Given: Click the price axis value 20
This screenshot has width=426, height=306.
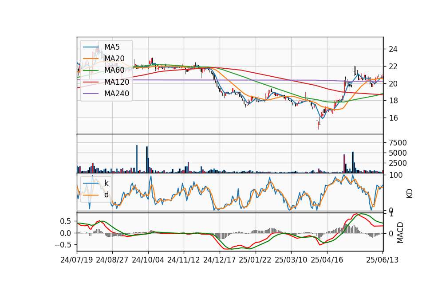Looking at the screenshot, I should (393, 84).
